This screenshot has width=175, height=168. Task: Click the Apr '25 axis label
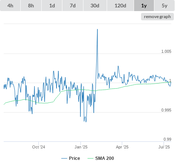click(x=122, y=147)
